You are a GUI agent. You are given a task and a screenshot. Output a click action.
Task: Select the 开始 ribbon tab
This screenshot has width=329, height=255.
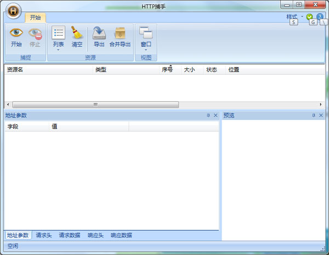(x=35, y=18)
